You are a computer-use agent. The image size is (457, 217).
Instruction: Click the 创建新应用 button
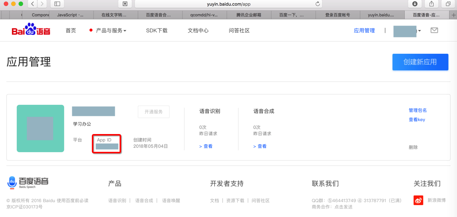click(420, 62)
